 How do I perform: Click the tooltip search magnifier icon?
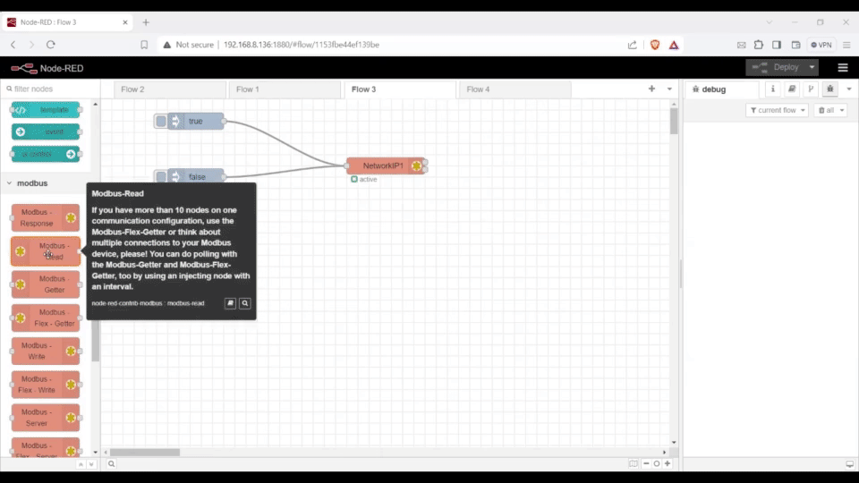[x=245, y=303]
